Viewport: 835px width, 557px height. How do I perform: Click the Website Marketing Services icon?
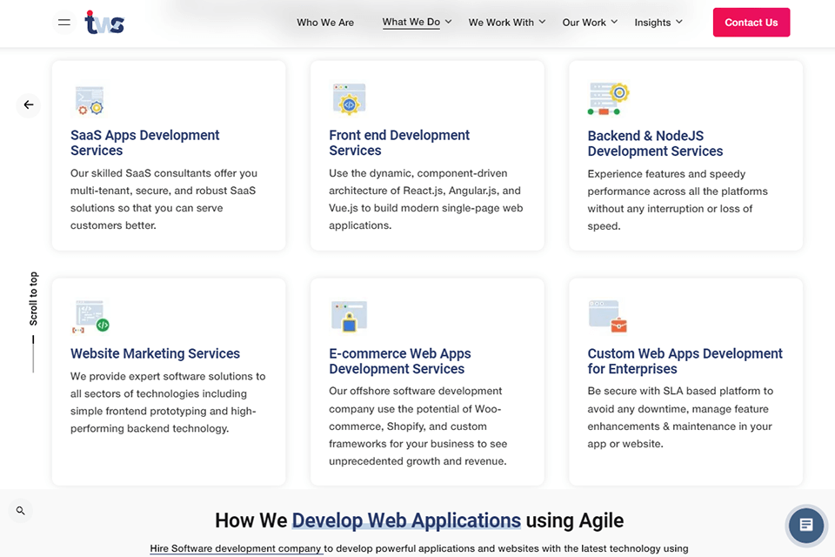(x=91, y=317)
